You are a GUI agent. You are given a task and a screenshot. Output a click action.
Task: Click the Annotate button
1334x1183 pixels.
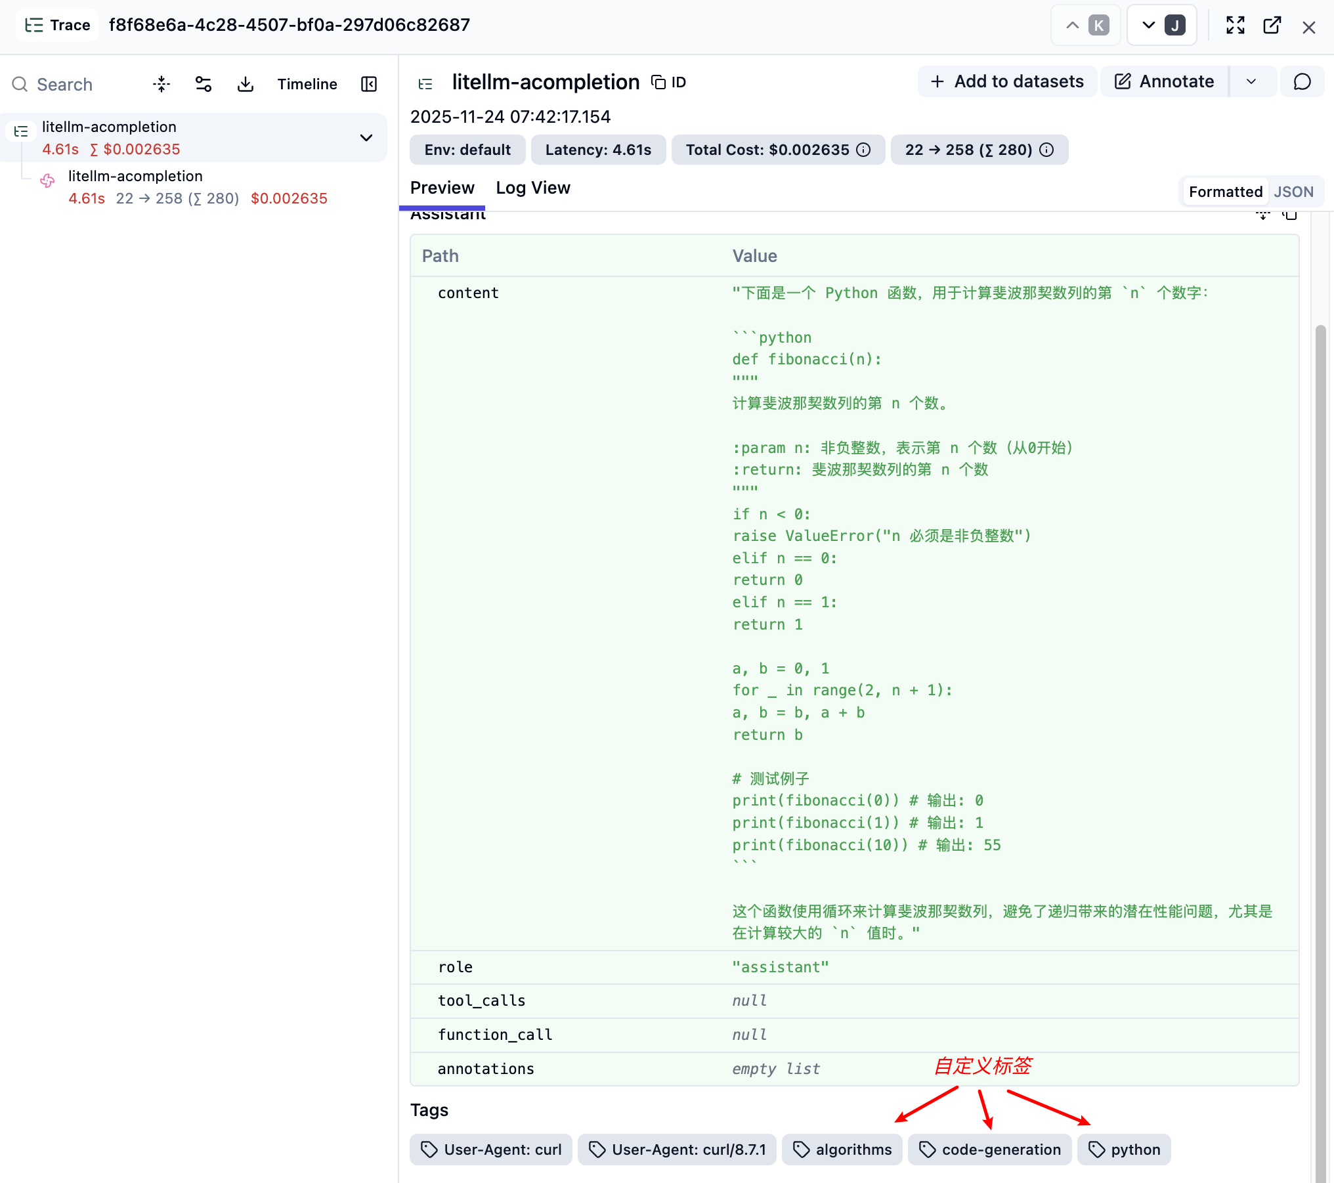(x=1165, y=81)
